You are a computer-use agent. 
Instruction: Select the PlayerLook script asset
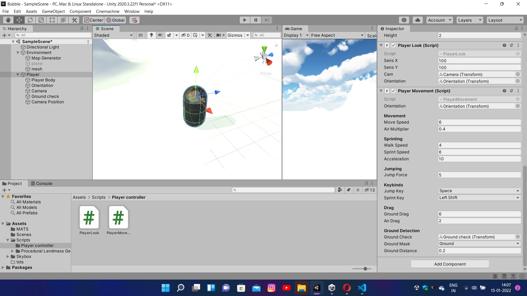click(x=89, y=217)
